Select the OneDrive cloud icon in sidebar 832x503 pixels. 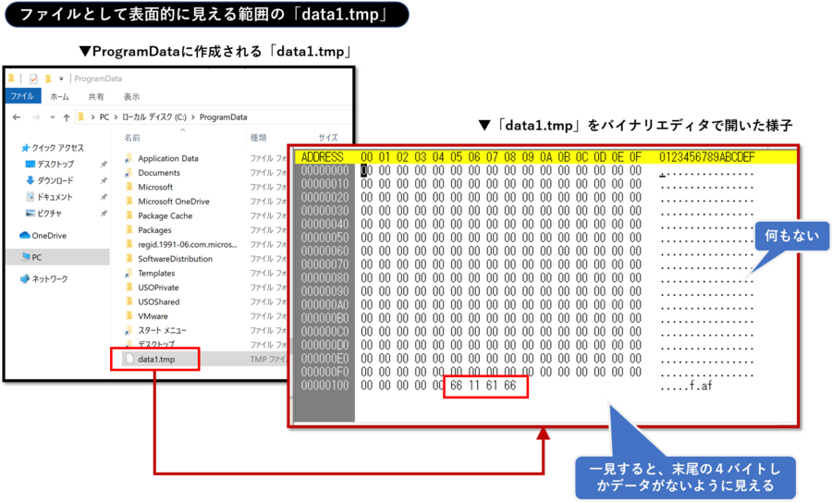[24, 235]
